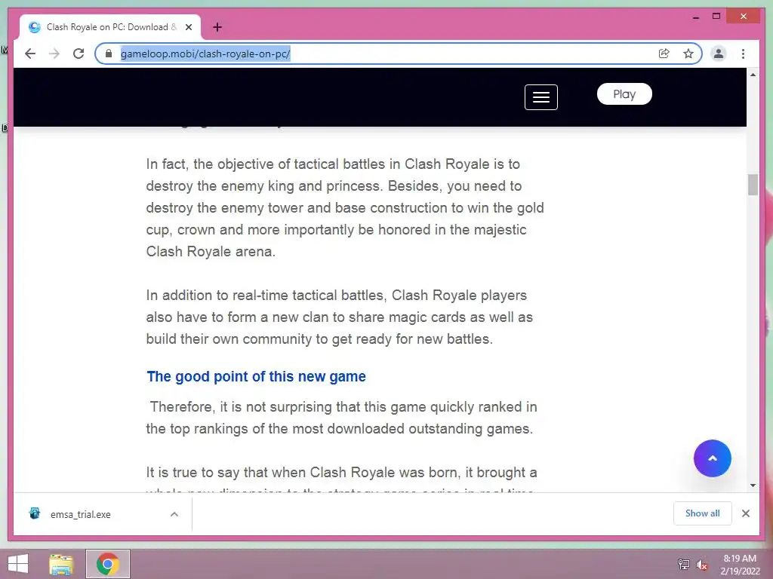Screen dimensions: 773x579
Task: Minimize the Chrome window
Action: point(695,17)
